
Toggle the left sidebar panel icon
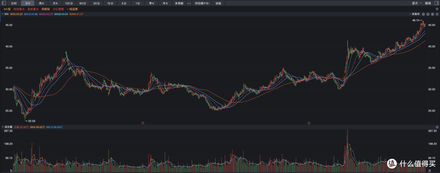[4, 3]
